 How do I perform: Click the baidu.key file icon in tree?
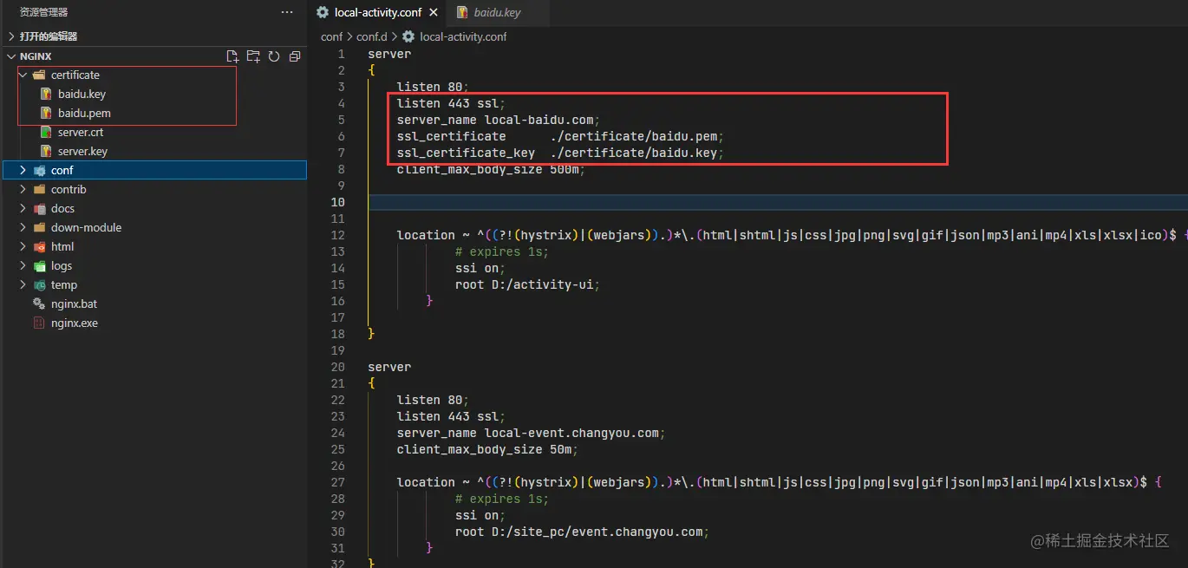coord(46,94)
